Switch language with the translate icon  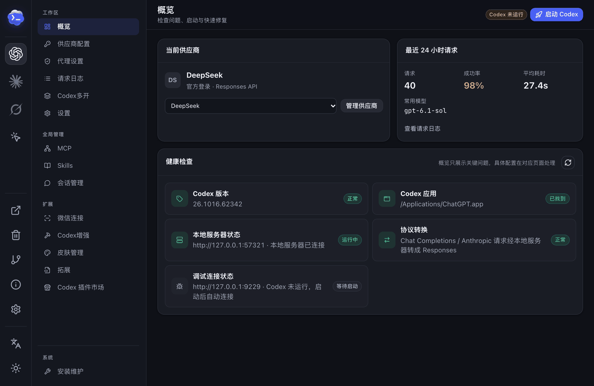pos(16,343)
